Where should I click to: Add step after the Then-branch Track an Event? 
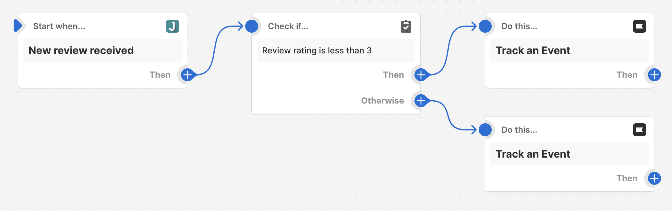[654, 75]
